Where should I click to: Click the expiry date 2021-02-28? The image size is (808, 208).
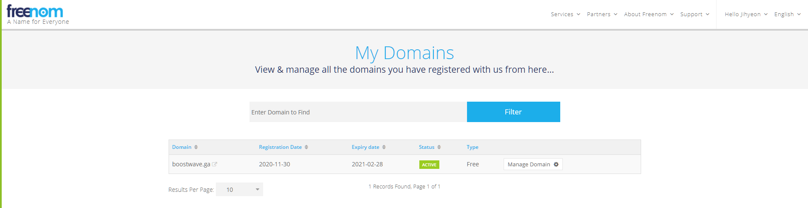(367, 164)
